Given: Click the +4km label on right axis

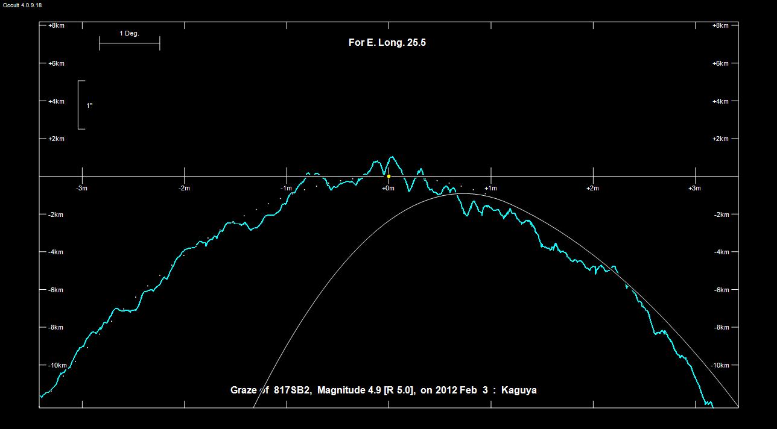Looking at the screenshot, I should coord(720,101).
